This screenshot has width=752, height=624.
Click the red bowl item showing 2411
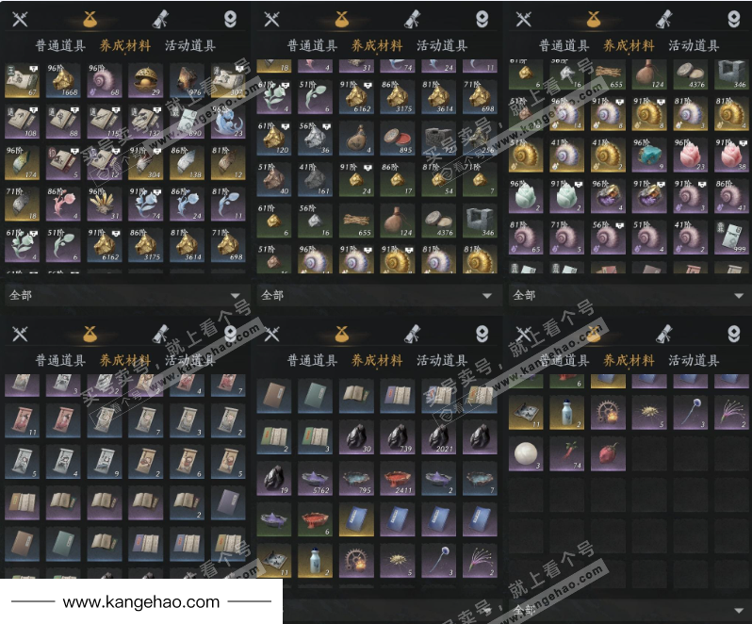(398, 479)
